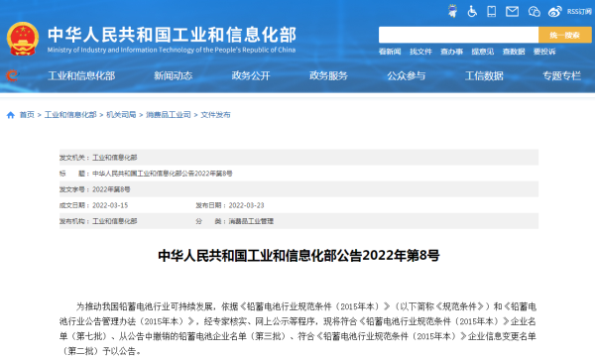Open the envelope mail icon
595x359 pixels.
[x=512, y=11]
